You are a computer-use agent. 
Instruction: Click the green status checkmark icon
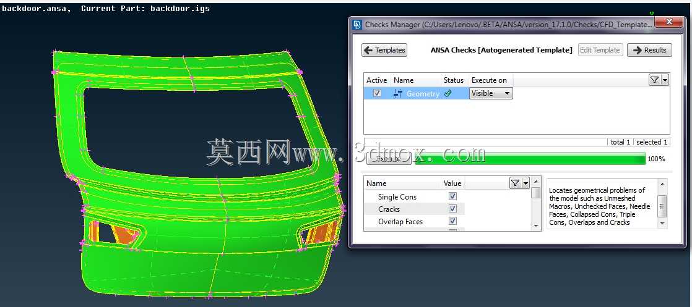click(x=448, y=93)
